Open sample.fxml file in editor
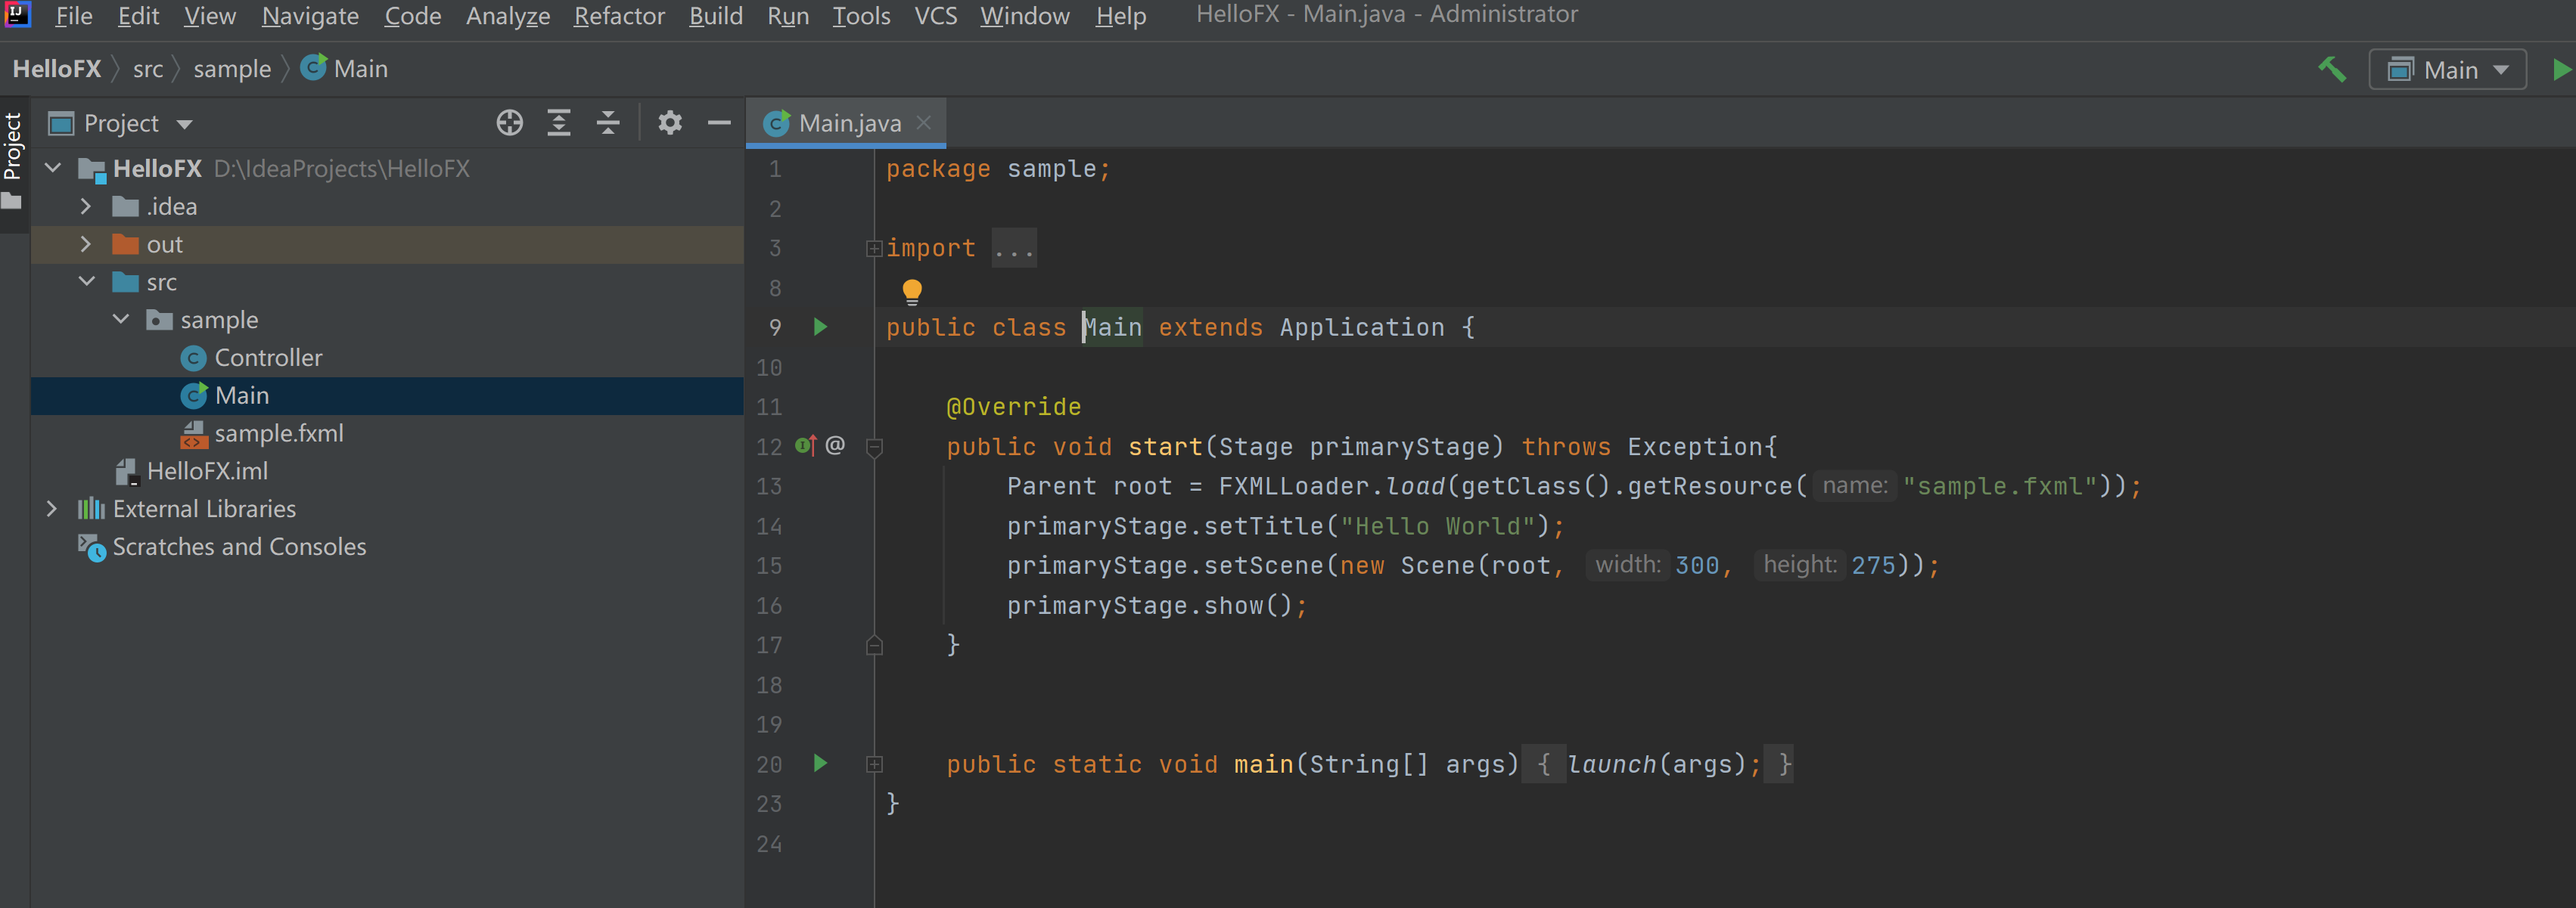The height and width of the screenshot is (908, 2576). point(279,432)
